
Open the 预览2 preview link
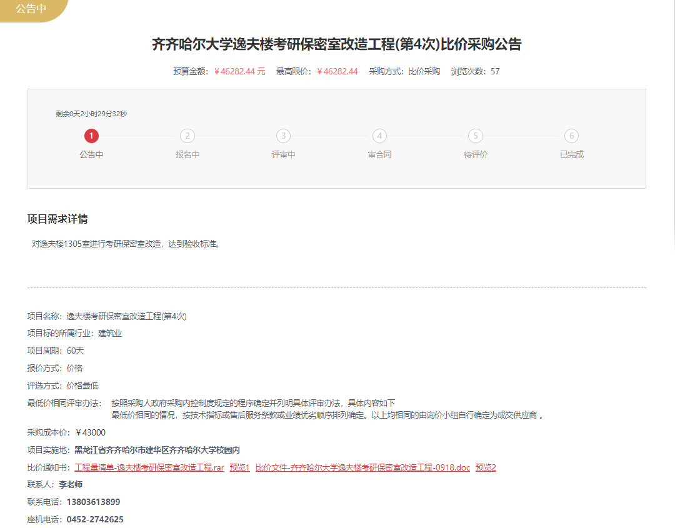[x=486, y=467]
